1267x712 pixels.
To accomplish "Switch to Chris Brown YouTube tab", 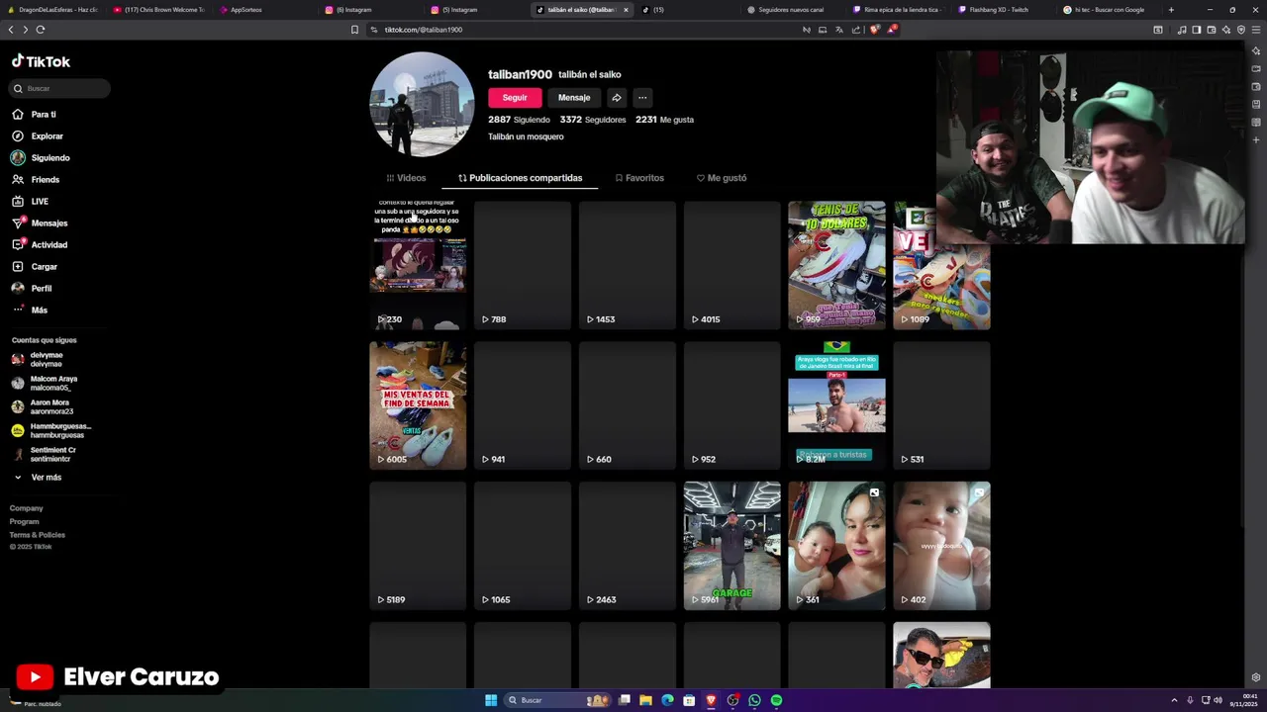I will [x=158, y=10].
